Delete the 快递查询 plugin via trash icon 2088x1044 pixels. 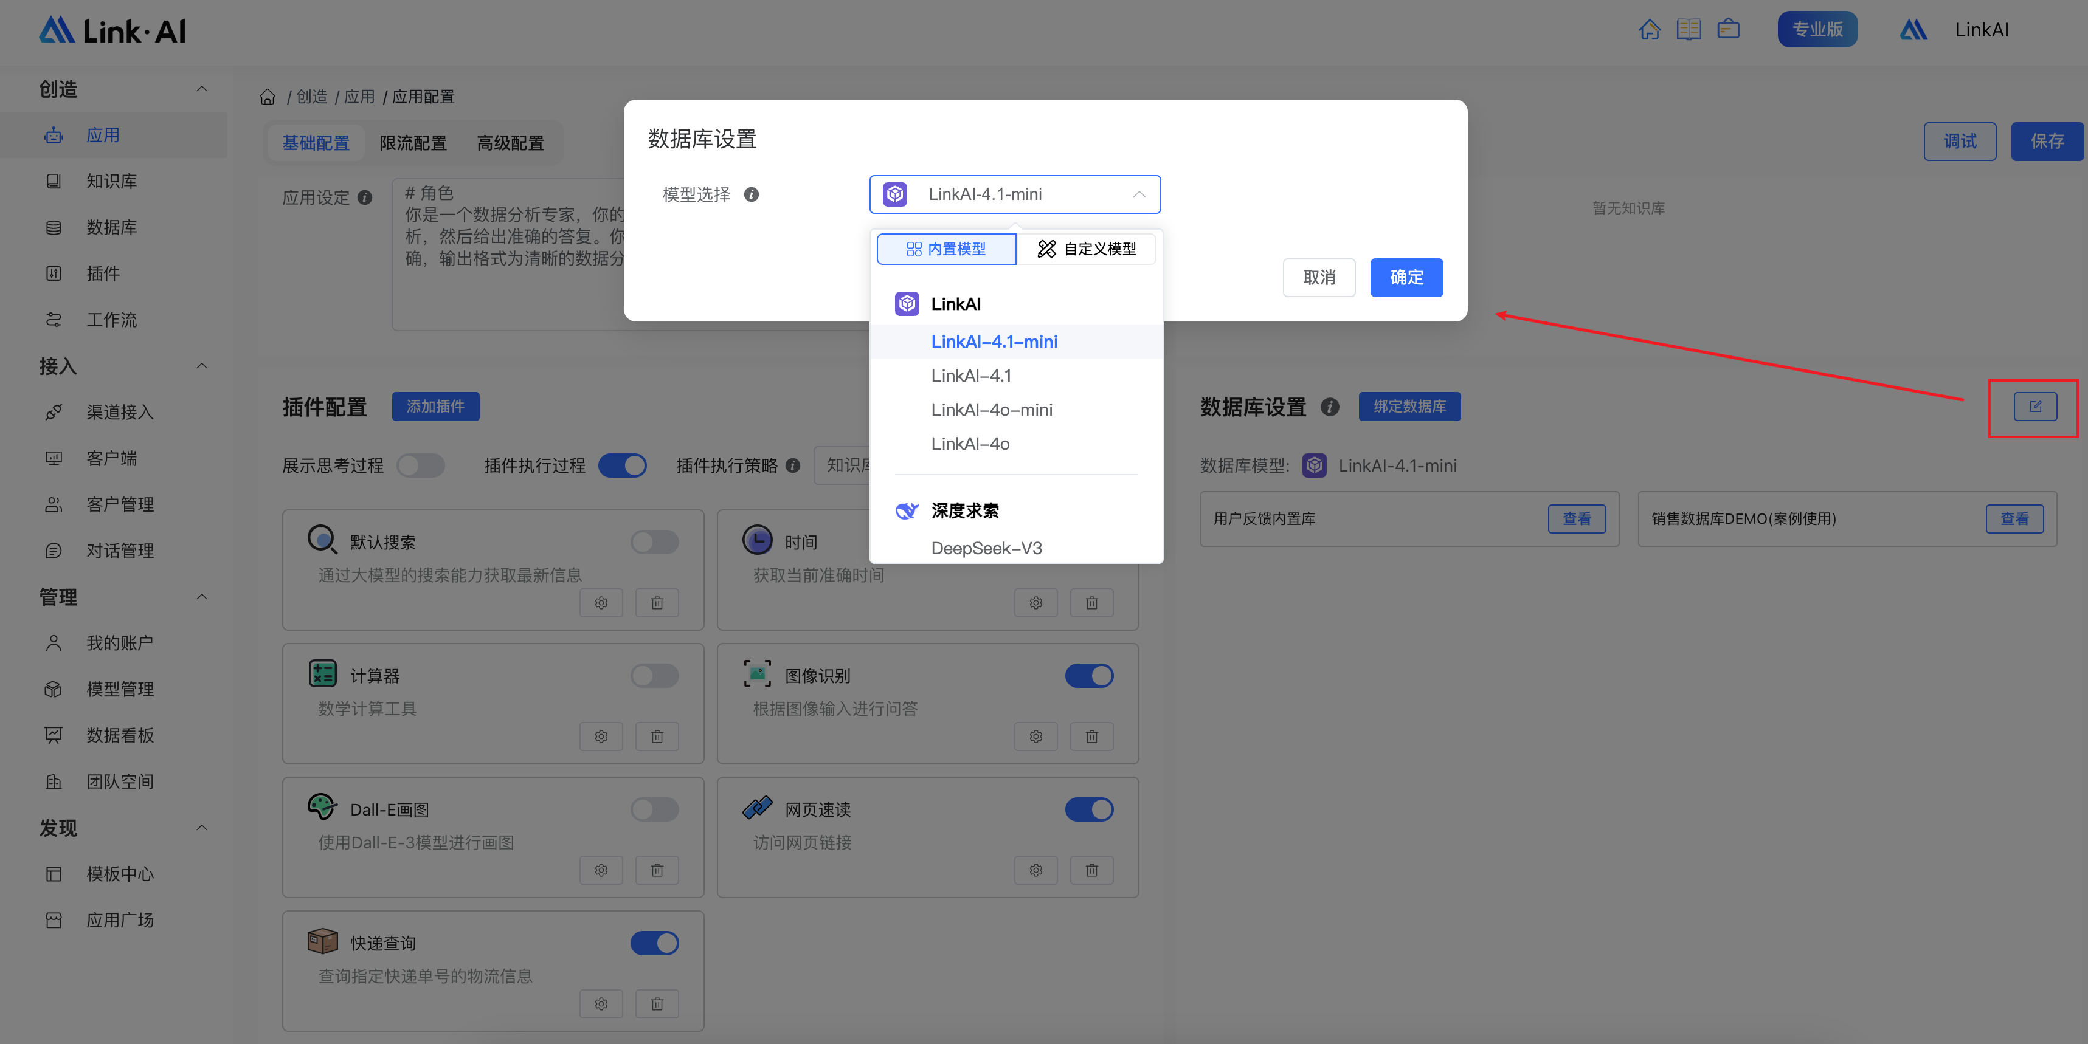pyautogui.click(x=657, y=1003)
